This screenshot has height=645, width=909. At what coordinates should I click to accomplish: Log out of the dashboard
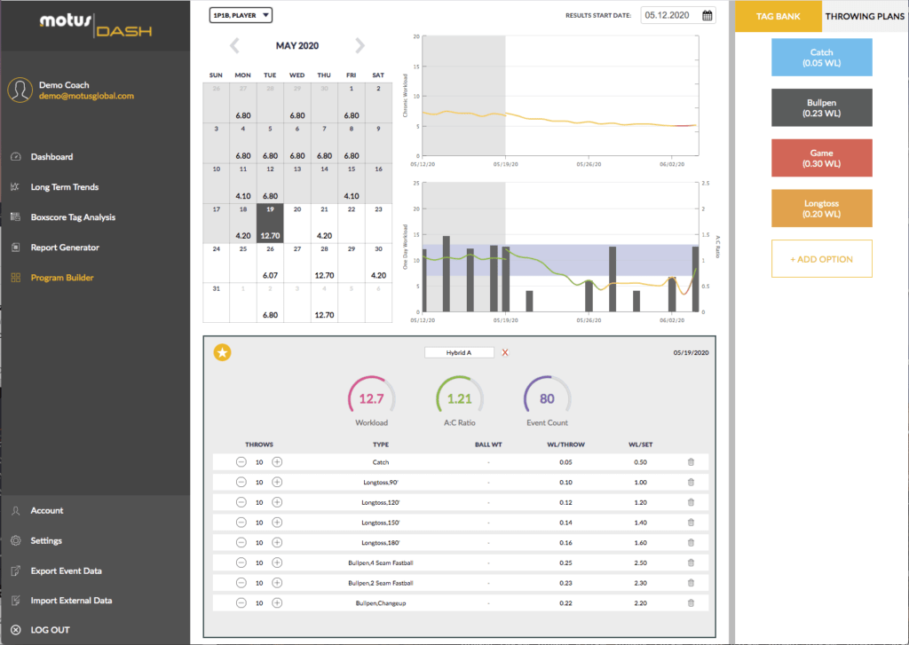coord(50,630)
